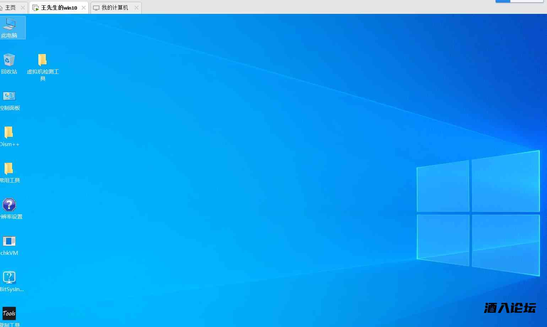Open the 控制面板 control panel icon

click(9, 96)
